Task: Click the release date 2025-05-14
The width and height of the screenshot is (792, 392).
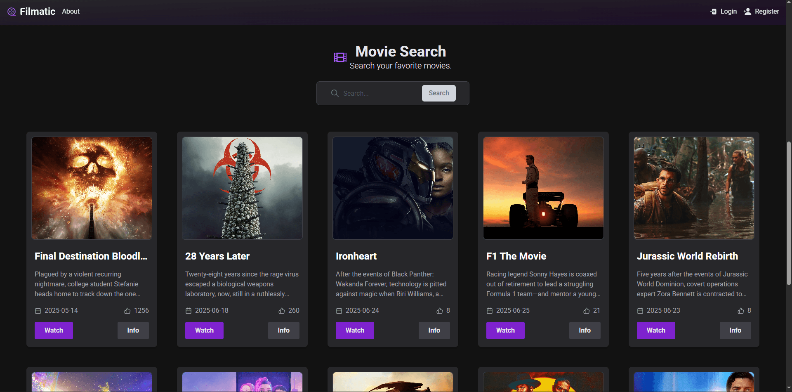Action: point(61,311)
